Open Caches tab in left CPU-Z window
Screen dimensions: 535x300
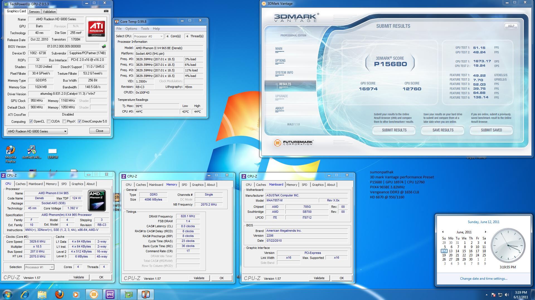[x=20, y=184]
